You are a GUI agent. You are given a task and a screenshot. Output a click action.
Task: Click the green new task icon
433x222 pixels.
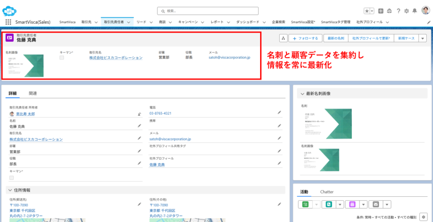click(305, 204)
